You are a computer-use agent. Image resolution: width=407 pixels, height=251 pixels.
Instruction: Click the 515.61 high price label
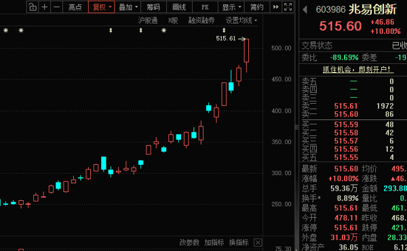[x=226, y=39]
